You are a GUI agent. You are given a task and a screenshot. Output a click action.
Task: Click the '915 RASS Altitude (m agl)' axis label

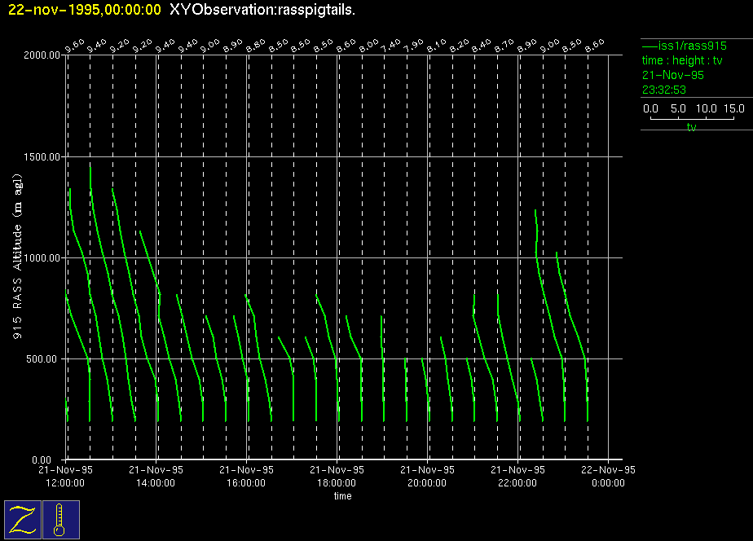click(16, 257)
